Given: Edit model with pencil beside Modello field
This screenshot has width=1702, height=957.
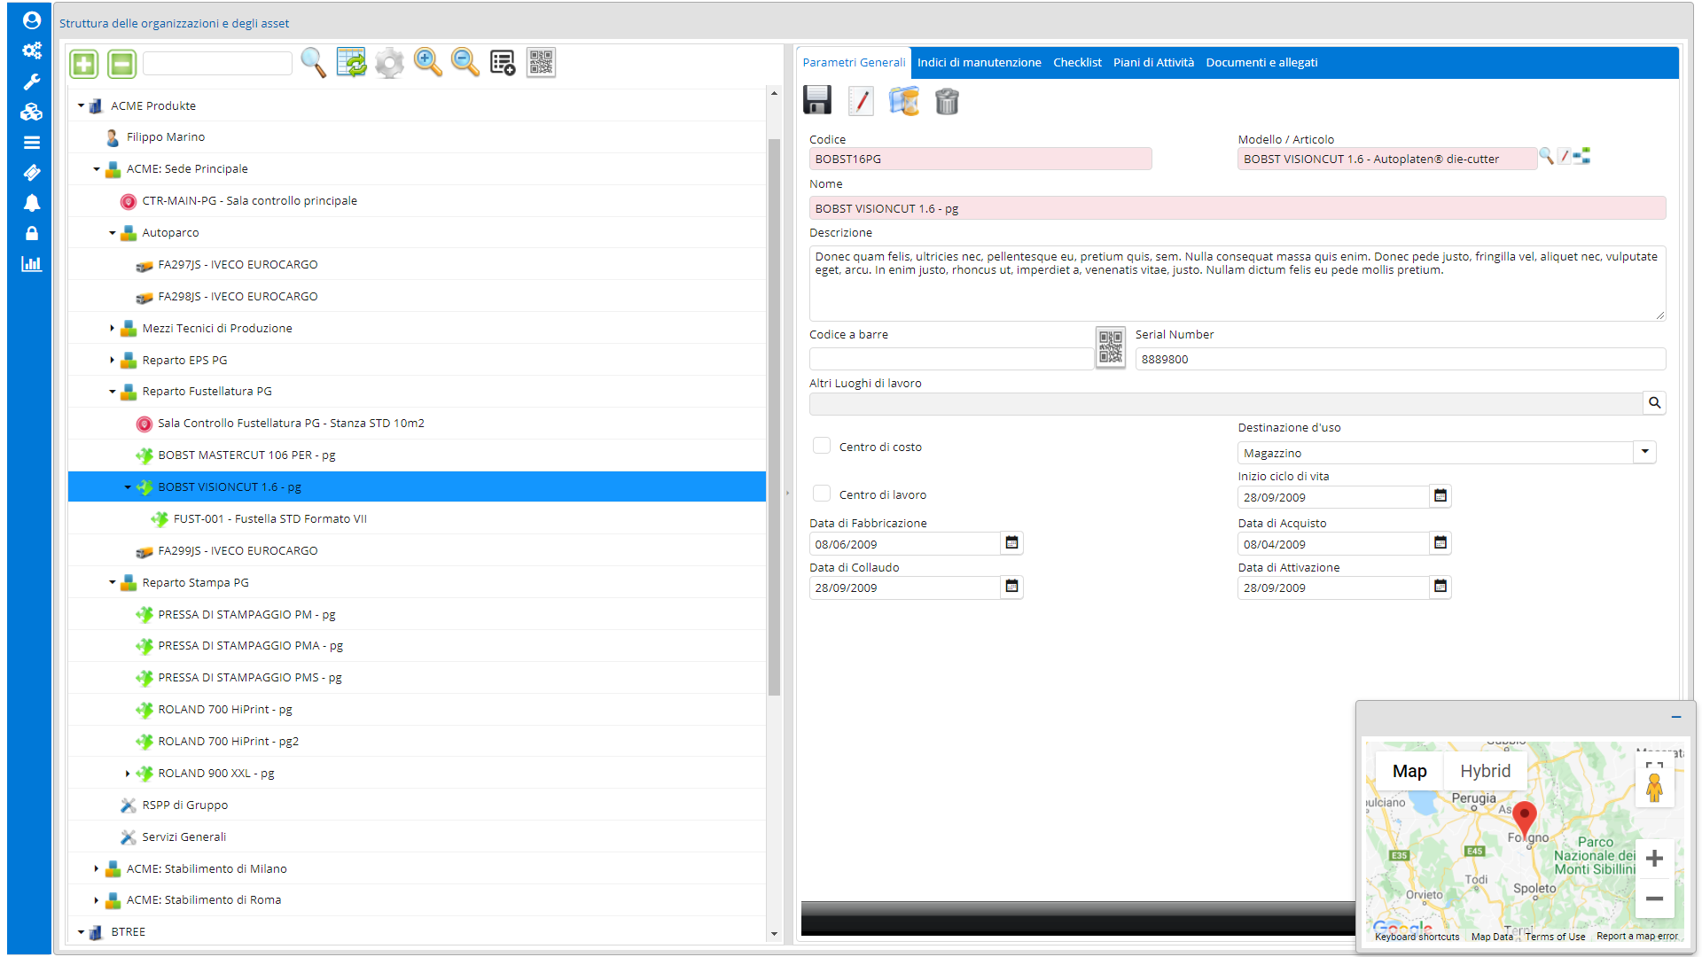Looking at the screenshot, I should click(1565, 156).
